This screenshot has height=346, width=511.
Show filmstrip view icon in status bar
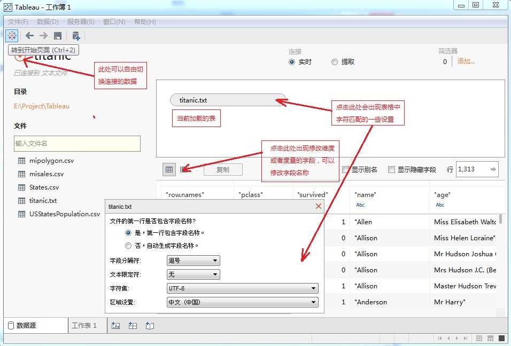tap(490, 338)
